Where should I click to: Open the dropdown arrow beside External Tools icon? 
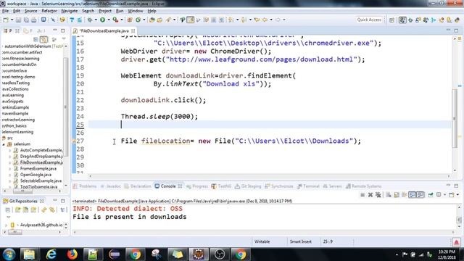tap(122, 20)
